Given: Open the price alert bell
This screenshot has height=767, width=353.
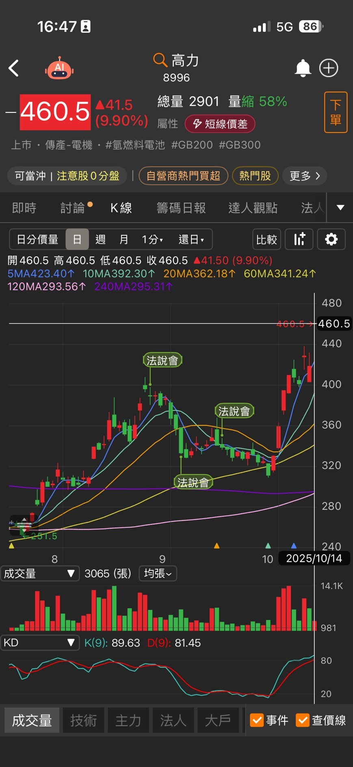Looking at the screenshot, I should pyautogui.click(x=303, y=68).
